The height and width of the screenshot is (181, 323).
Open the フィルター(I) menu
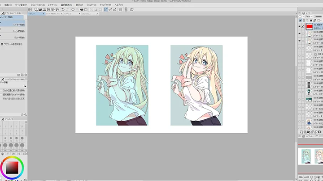91,5
